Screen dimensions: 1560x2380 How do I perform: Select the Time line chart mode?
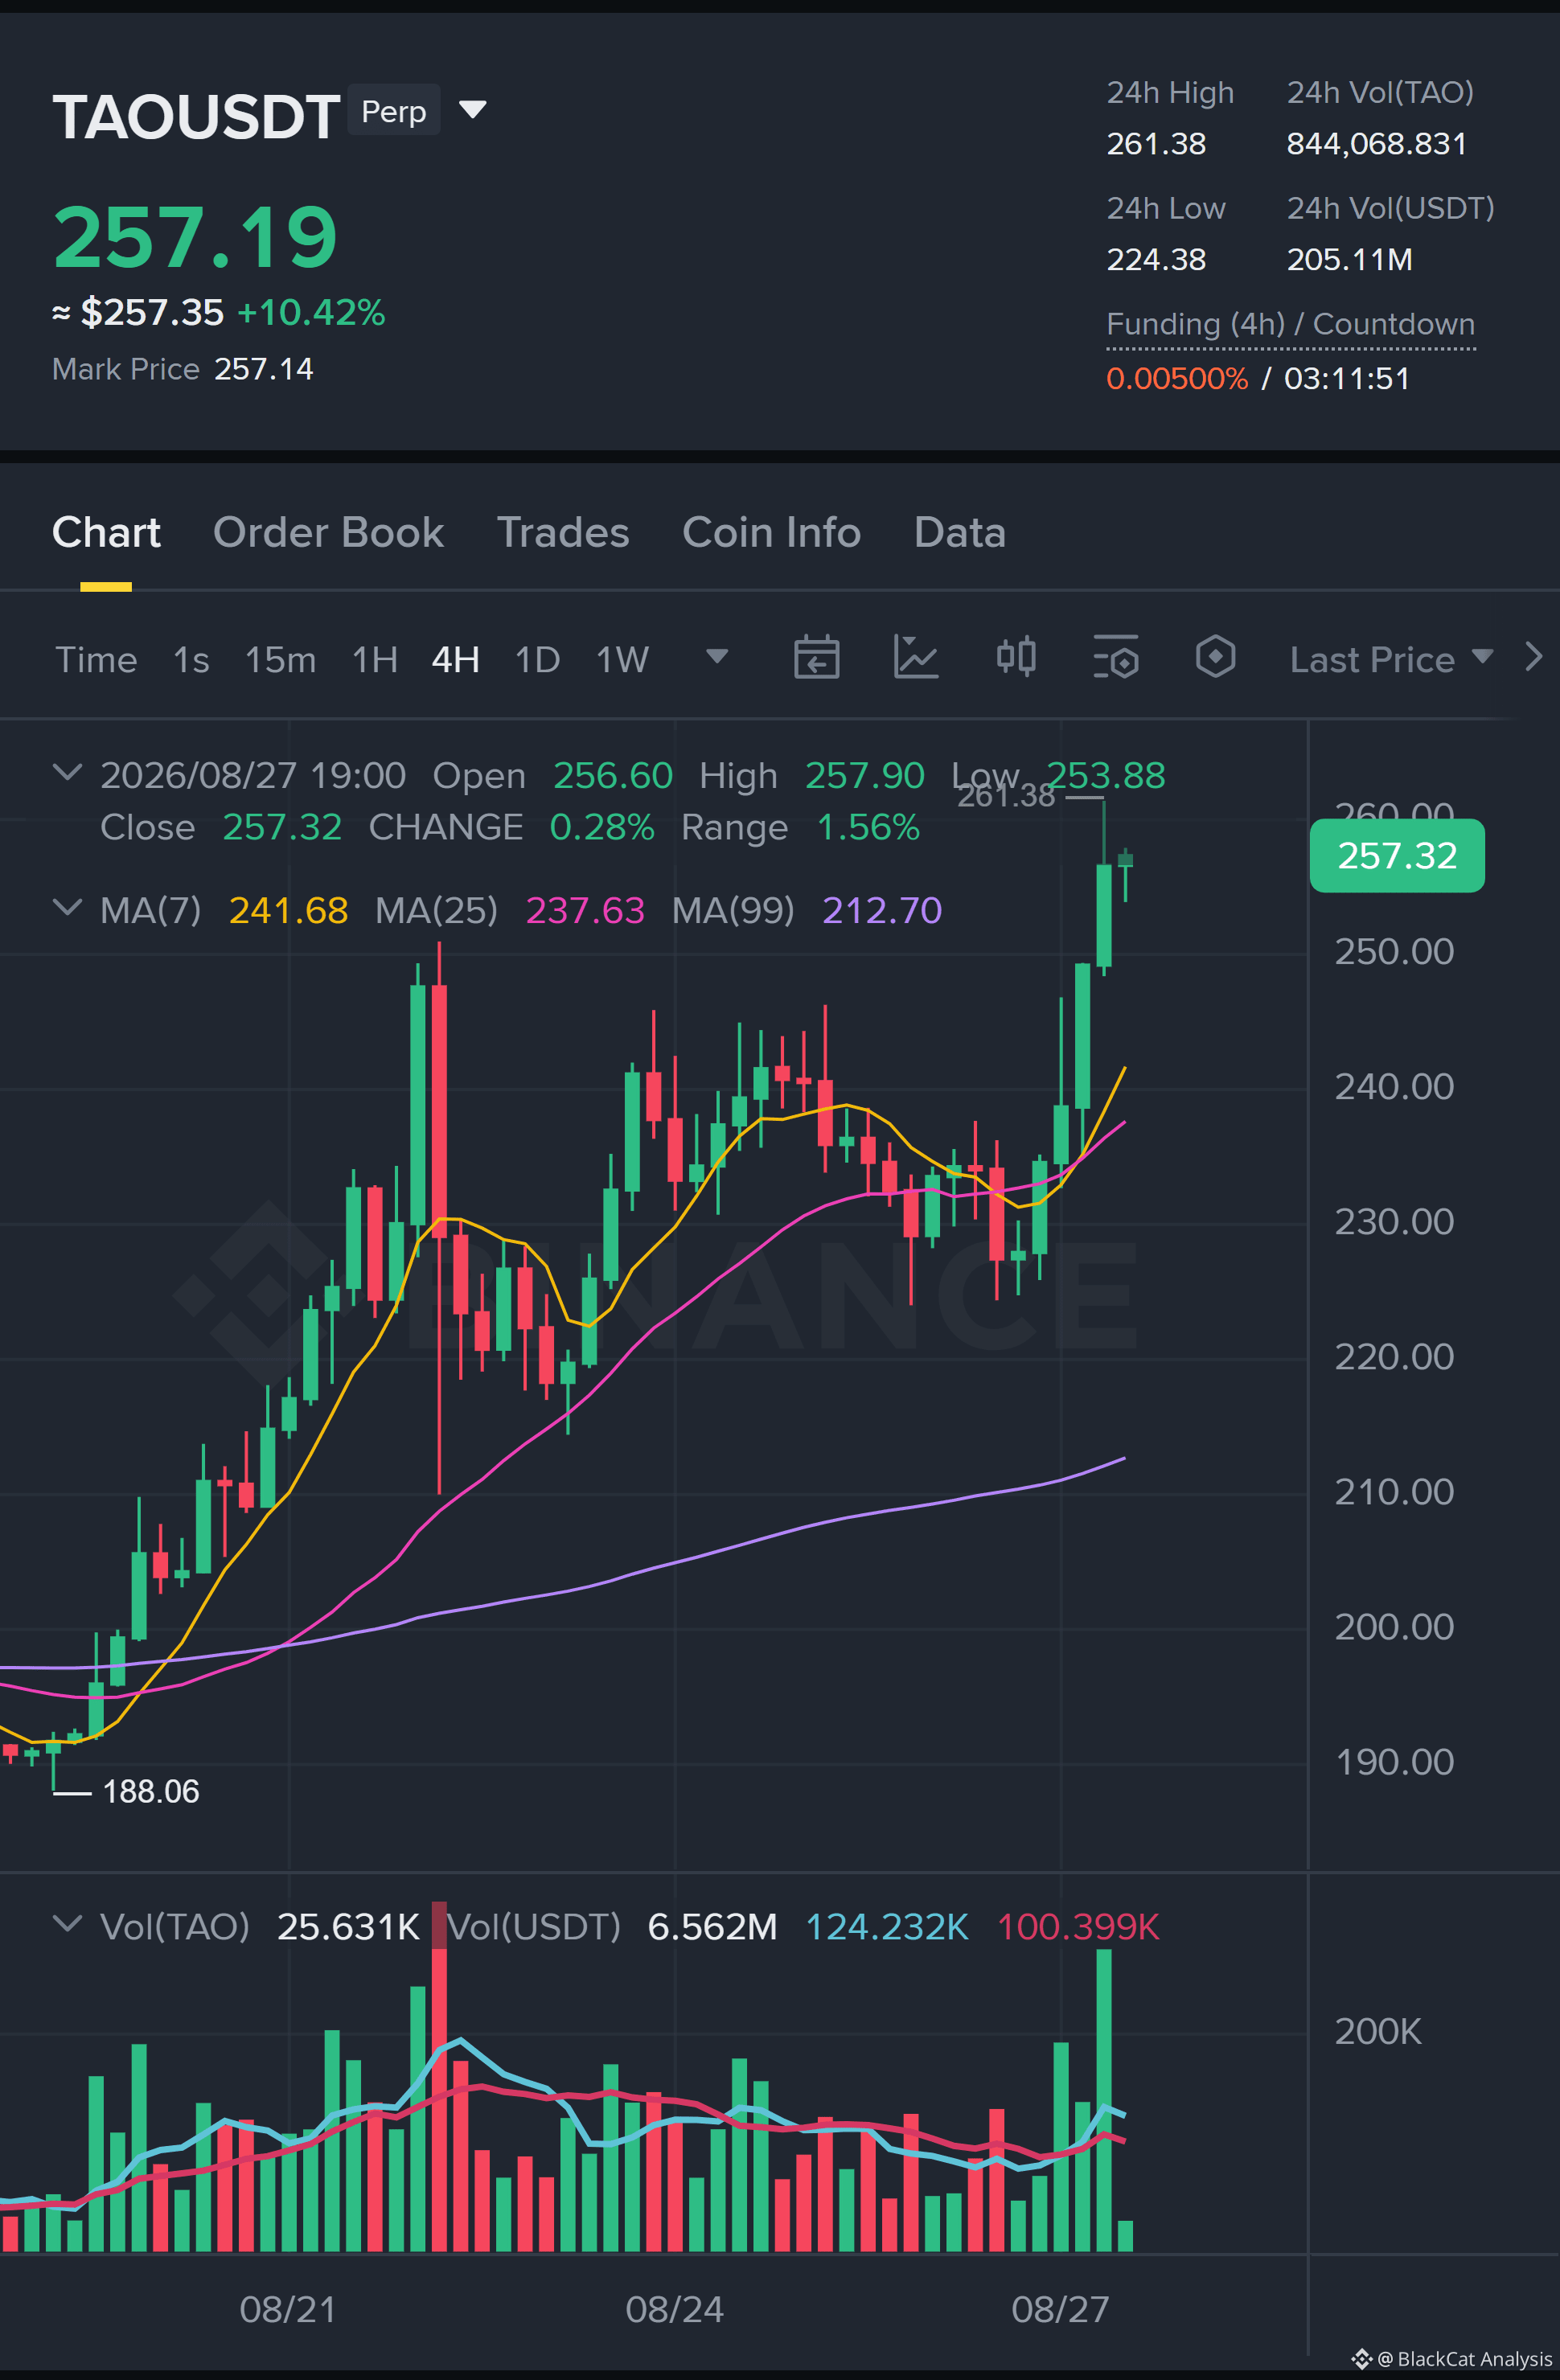click(x=96, y=660)
